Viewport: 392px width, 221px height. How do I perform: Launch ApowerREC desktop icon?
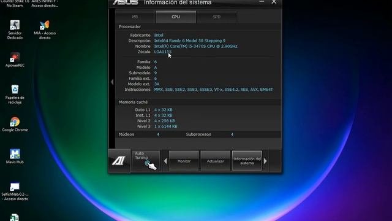[15, 60]
